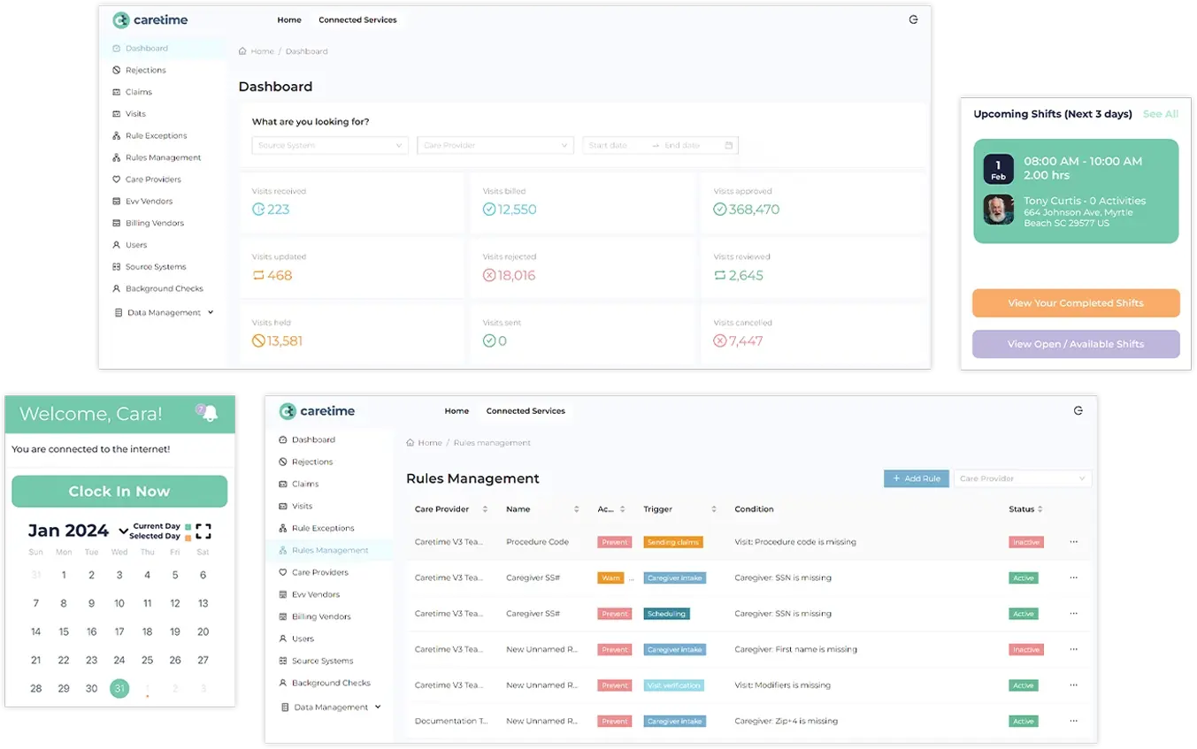The width and height of the screenshot is (1197, 749).
Task: Open more options for Zip+4 is missing row
Action: coord(1074,722)
